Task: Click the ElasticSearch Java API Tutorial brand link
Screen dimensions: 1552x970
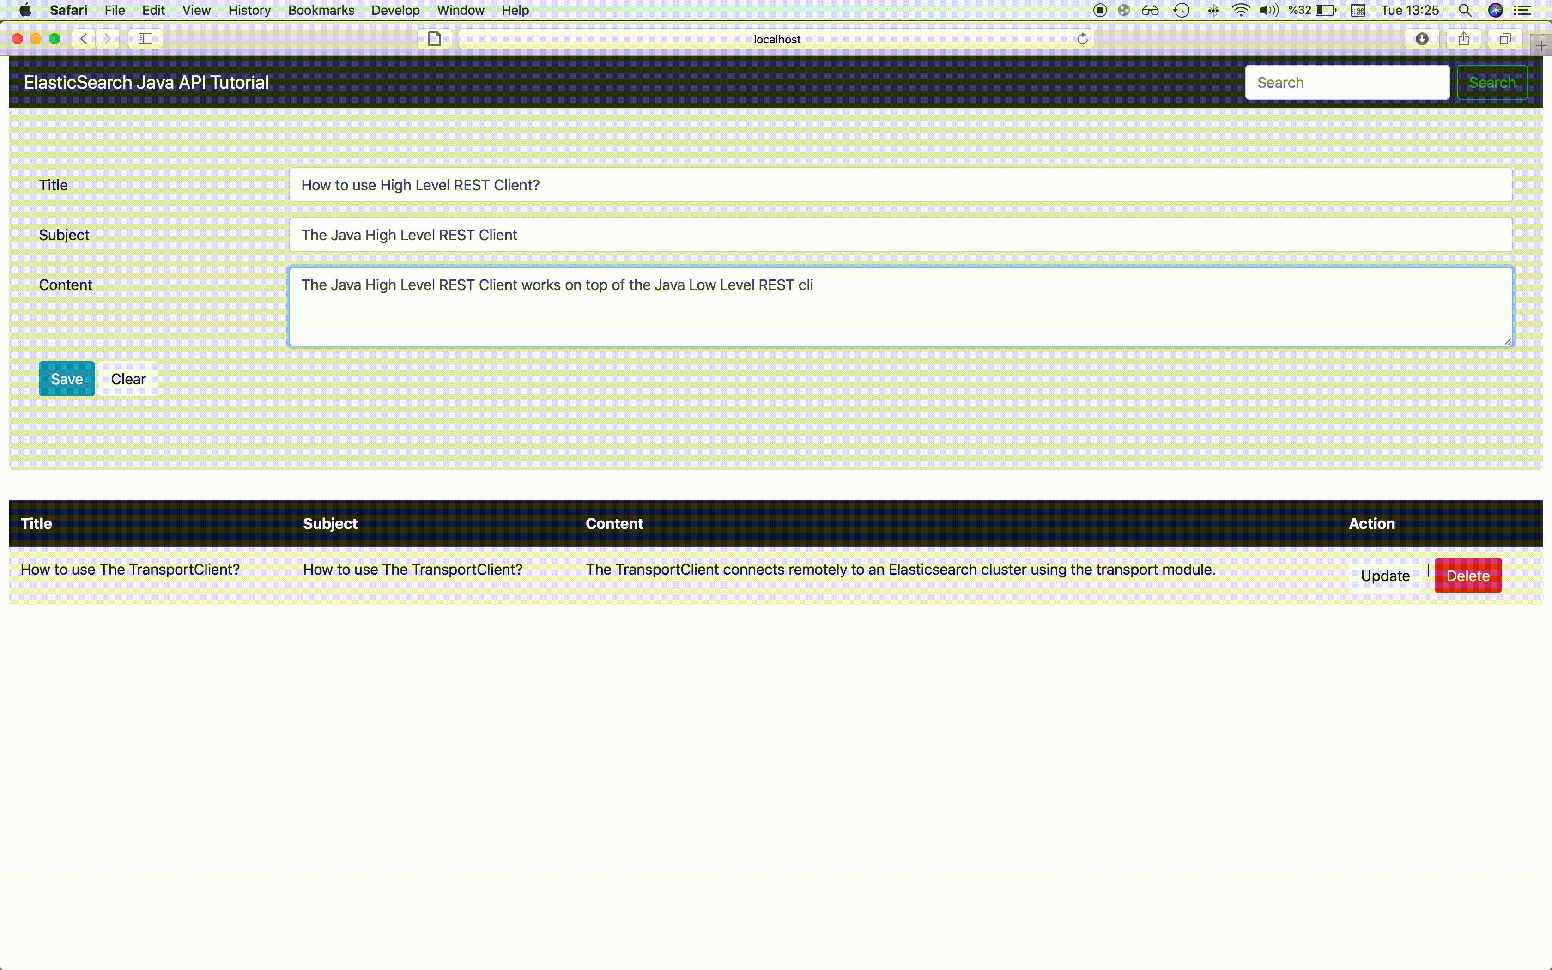Action: [x=146, y=83]
